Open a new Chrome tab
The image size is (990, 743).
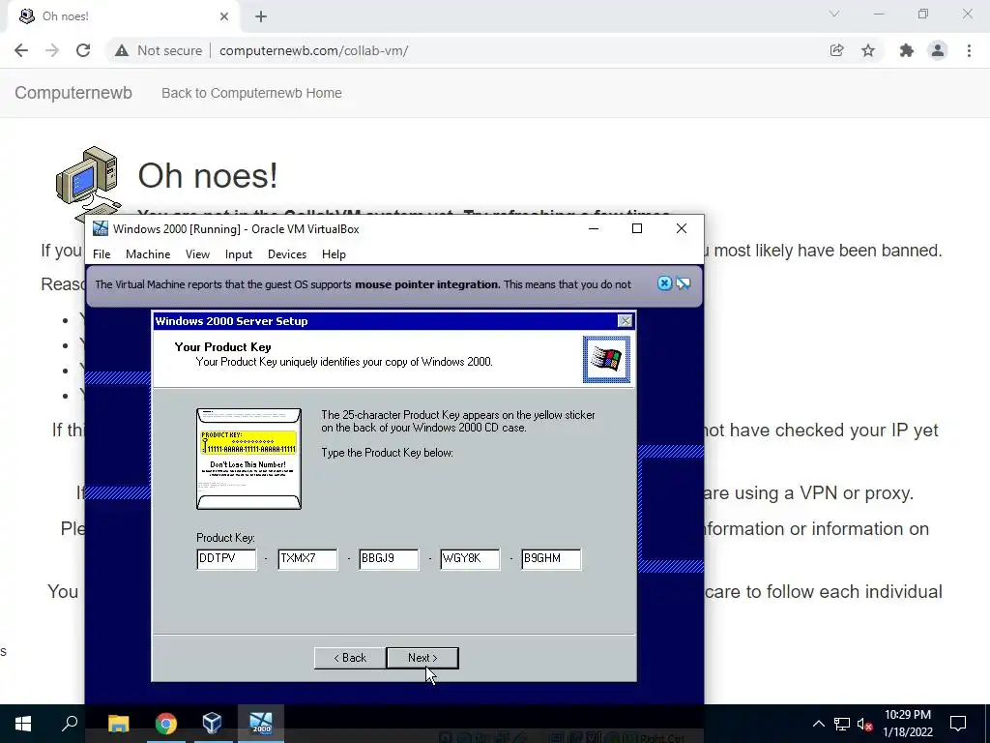(261, 16)
